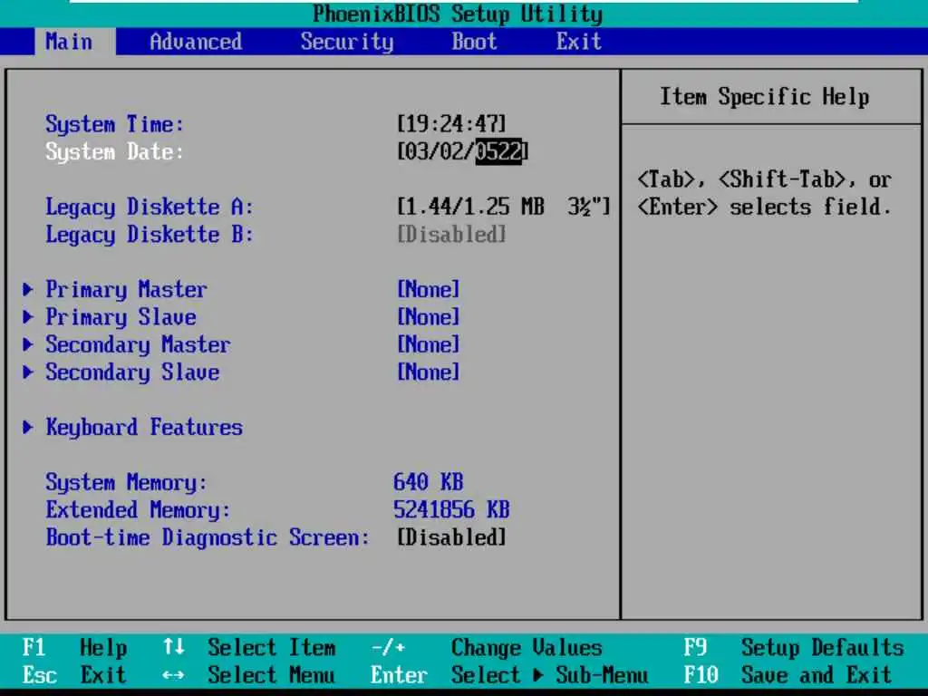
Task: Open the Secondary Master sub-menu entry
Action: coord(138,345)
